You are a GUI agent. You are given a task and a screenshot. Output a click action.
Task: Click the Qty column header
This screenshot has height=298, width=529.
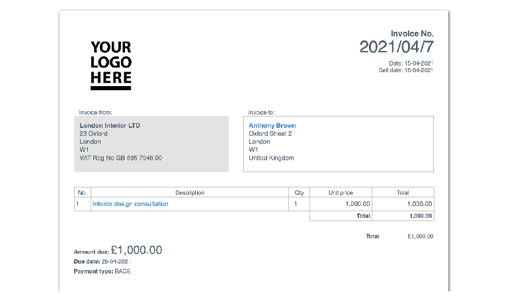pyautogui.click(x=299, y=193)
